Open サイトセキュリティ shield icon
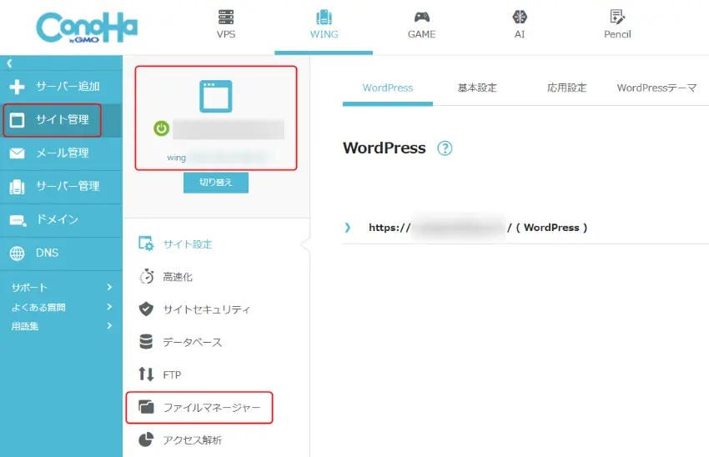The width and height of the screenshot is (709, 457). pos(146,309)
